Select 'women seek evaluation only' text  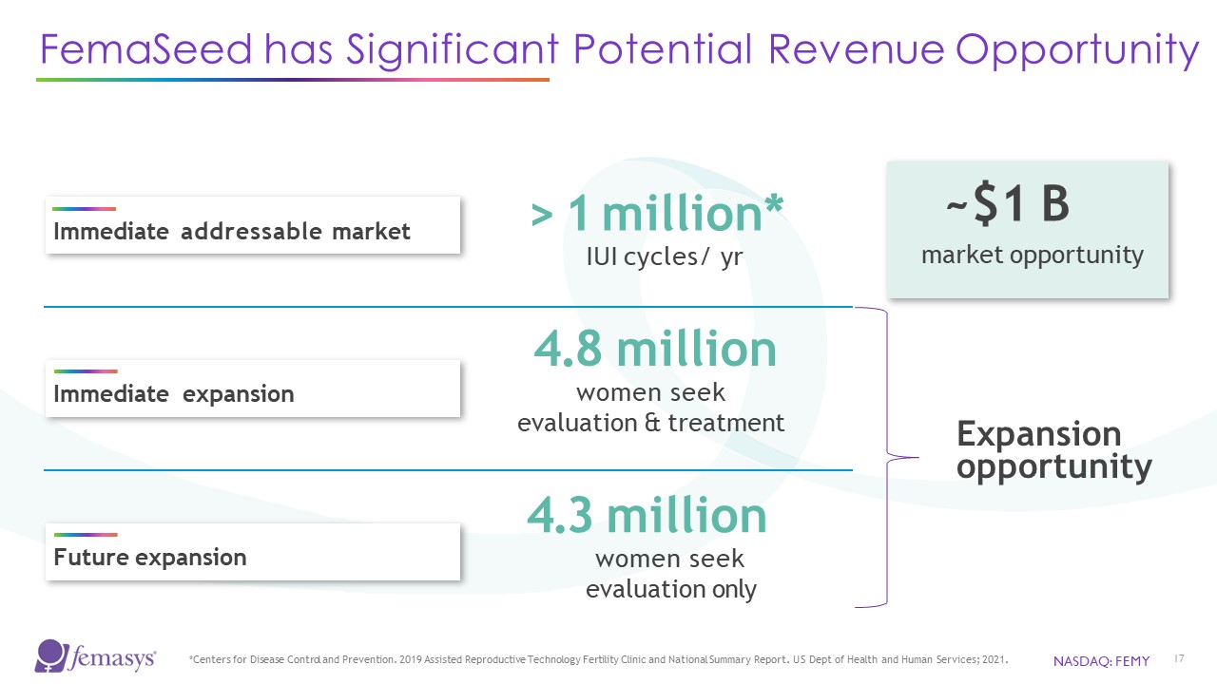click(670, 574)
